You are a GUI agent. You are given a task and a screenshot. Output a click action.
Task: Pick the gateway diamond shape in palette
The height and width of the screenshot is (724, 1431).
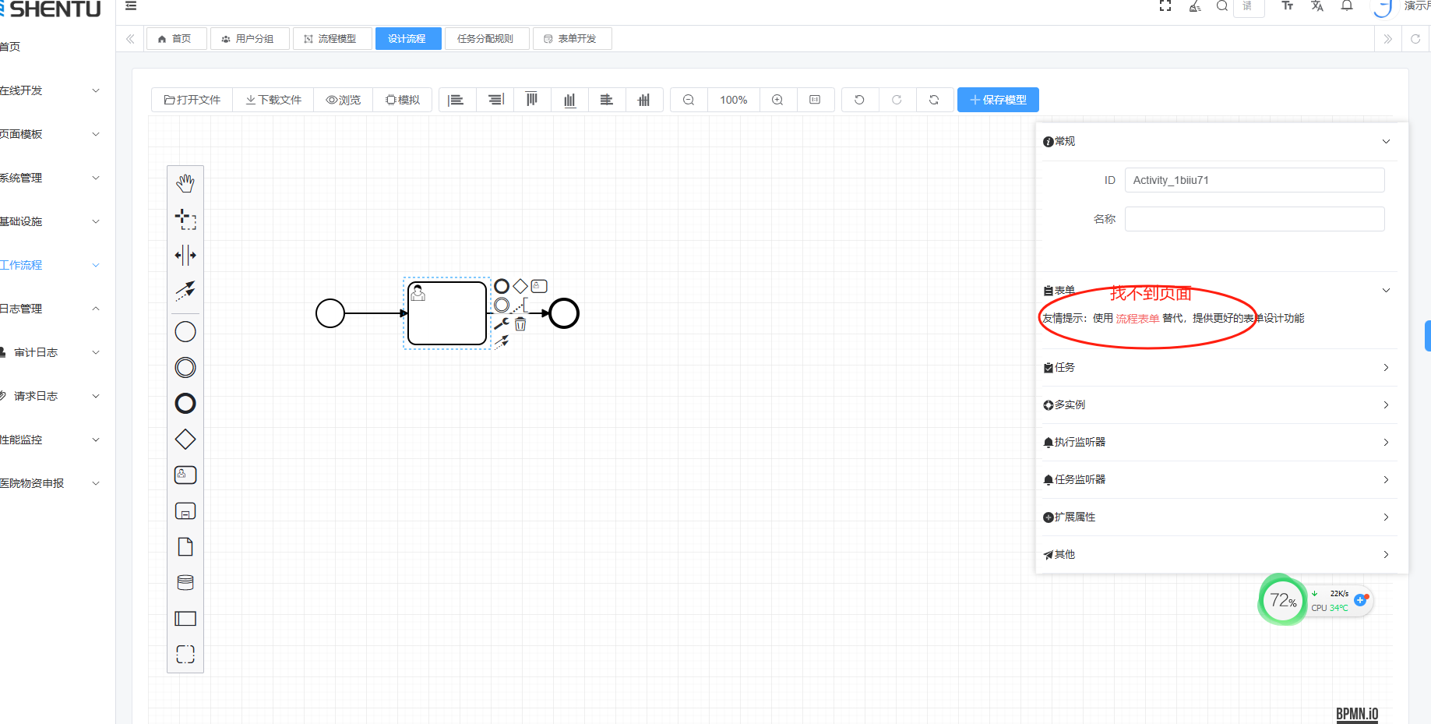(185, 440)
